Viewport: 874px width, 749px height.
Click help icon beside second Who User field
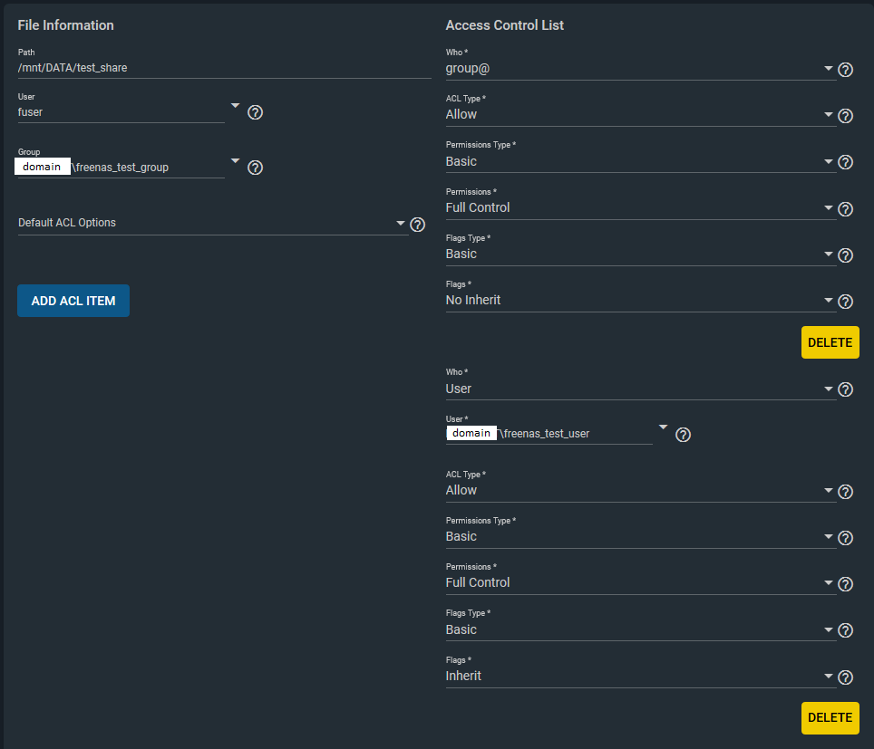tap(845, 390)
